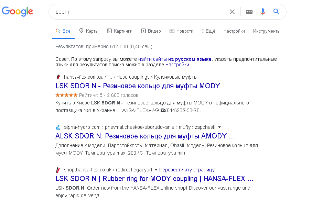Viewport: 323px width, 203px height.
Task: Open Настройки in the top bar
Action: [234, 31]
